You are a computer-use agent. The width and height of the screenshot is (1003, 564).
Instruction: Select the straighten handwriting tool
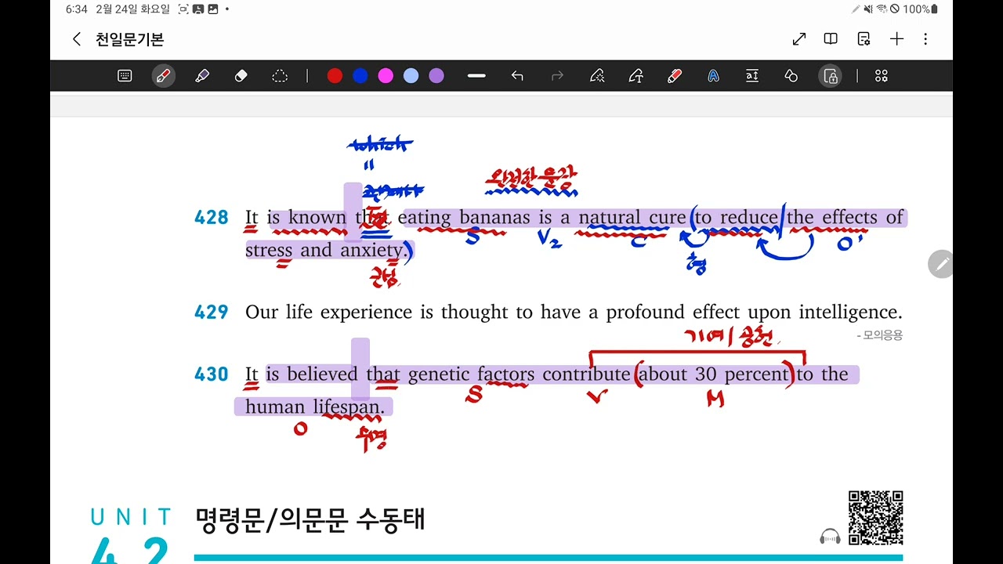click(597, 76)
